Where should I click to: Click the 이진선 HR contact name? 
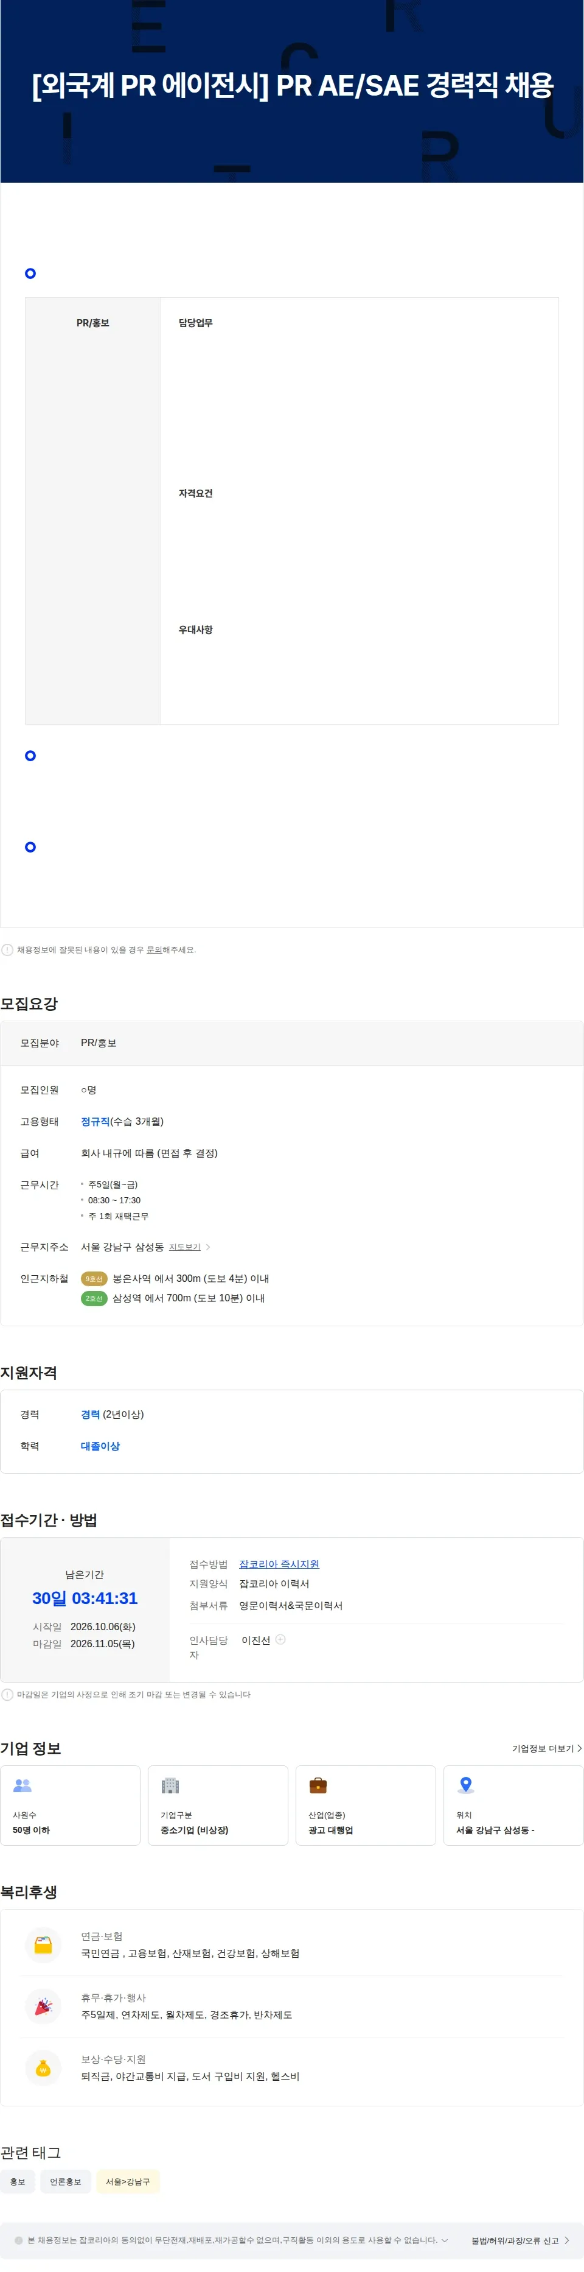(255, 1641)
